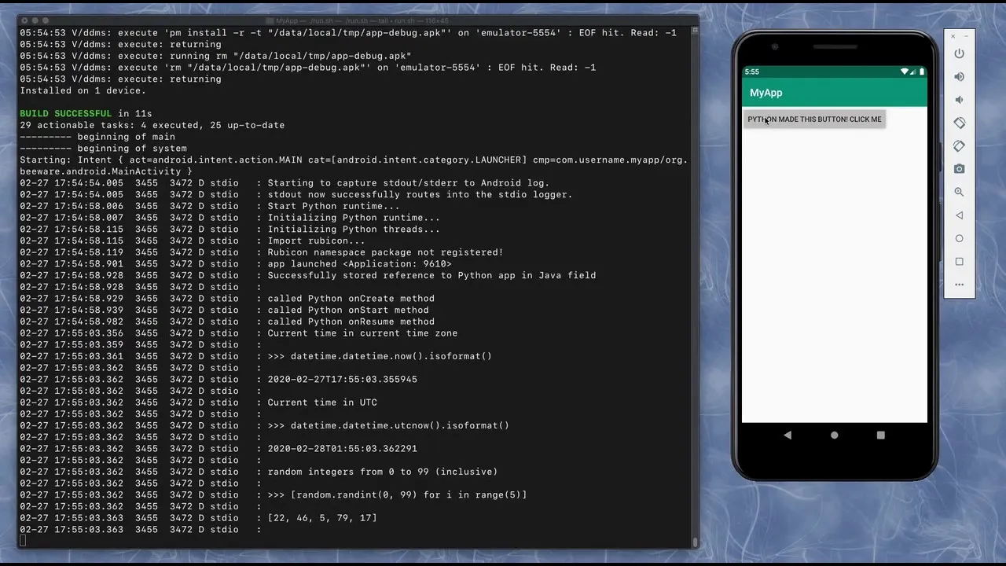Rotate the emulator screen clockwise

point(959,145)
